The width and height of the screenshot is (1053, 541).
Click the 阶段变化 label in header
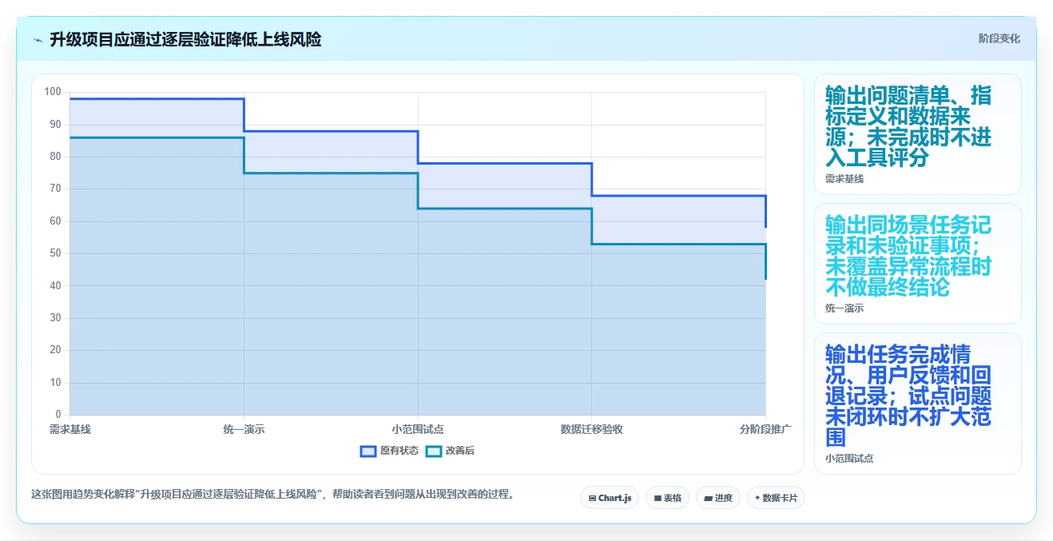[999, 38]
